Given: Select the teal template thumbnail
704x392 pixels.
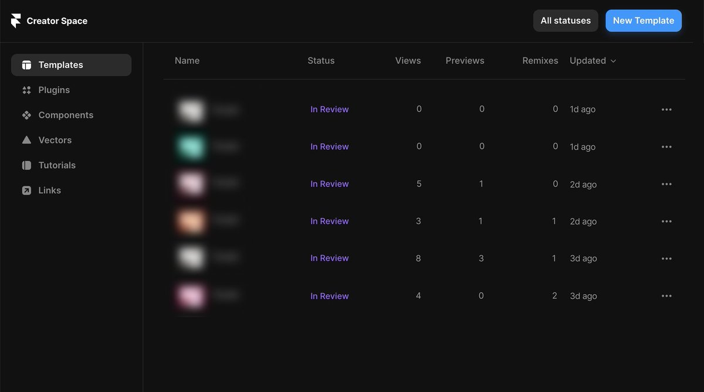Looking at the screenshot, I should tap(191, 146).
